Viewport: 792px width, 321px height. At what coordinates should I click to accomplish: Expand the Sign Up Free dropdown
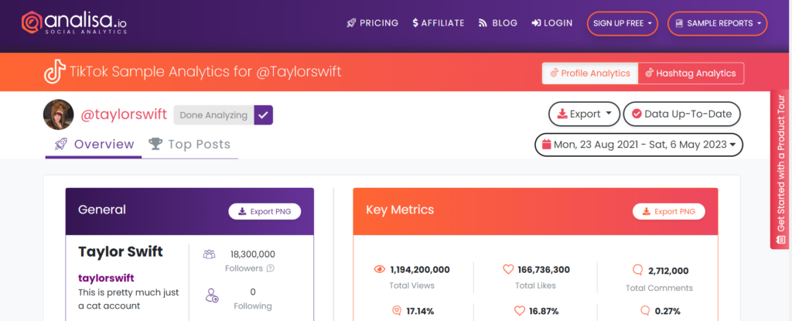coord(623,23)
